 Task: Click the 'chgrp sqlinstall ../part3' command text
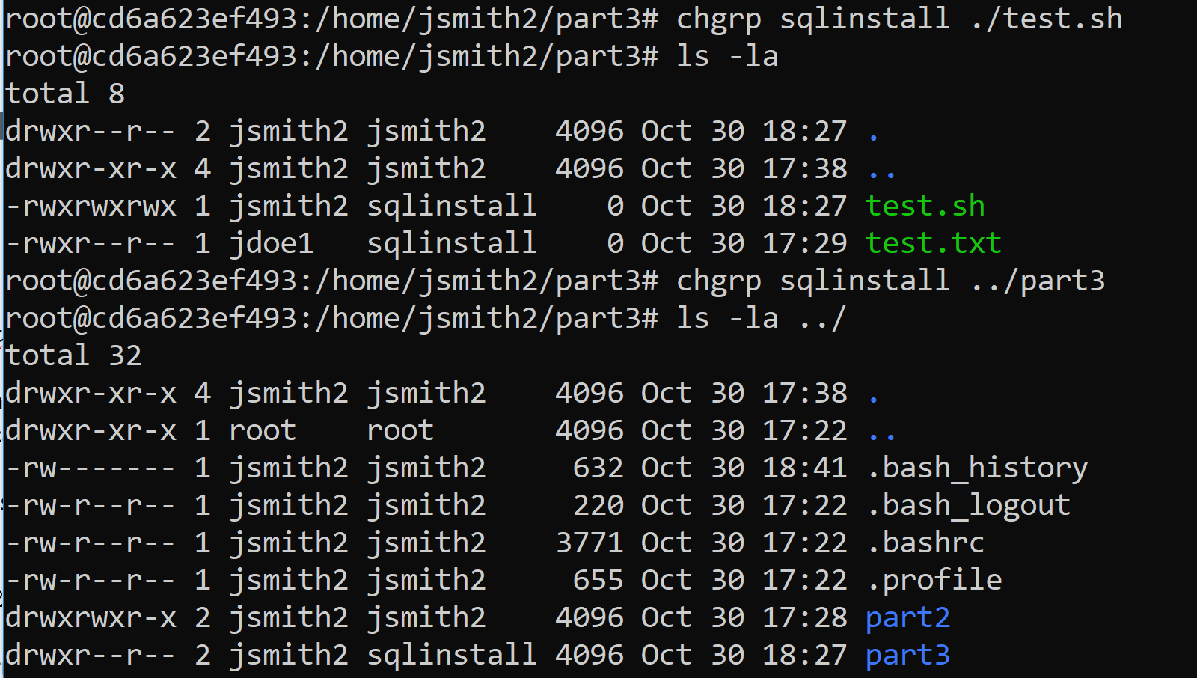890,281
